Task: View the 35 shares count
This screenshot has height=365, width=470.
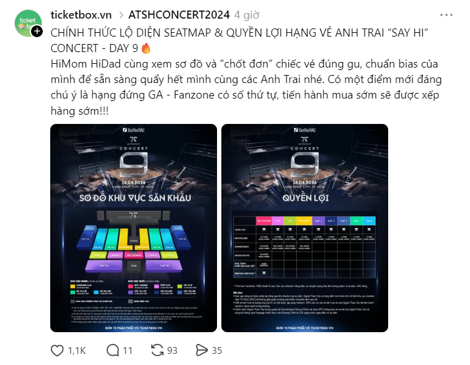Action: 217,350
